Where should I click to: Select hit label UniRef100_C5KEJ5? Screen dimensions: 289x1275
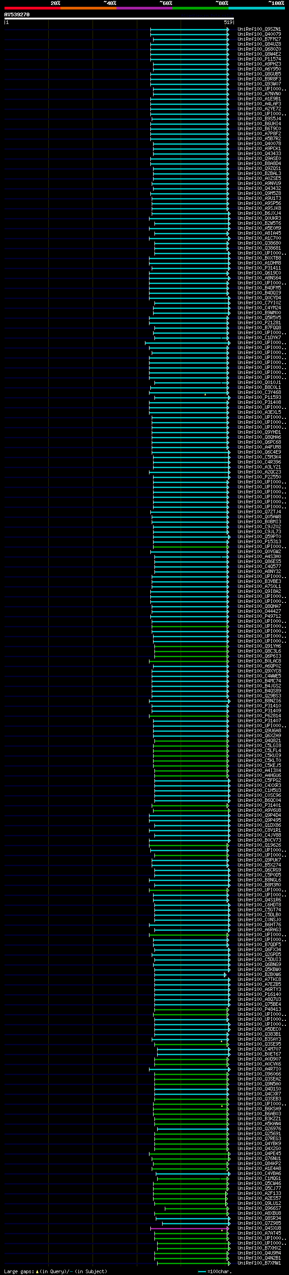(x=259, y=765)
